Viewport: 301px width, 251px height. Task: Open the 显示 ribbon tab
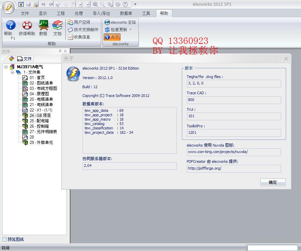(43, 14)
